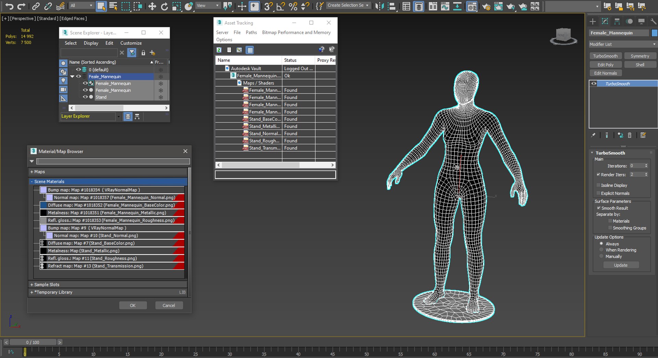Viewport: 658px width, 358px height.
Task: Toggle visibility of Feale_Mannequin layer
Action: [78, 76]
